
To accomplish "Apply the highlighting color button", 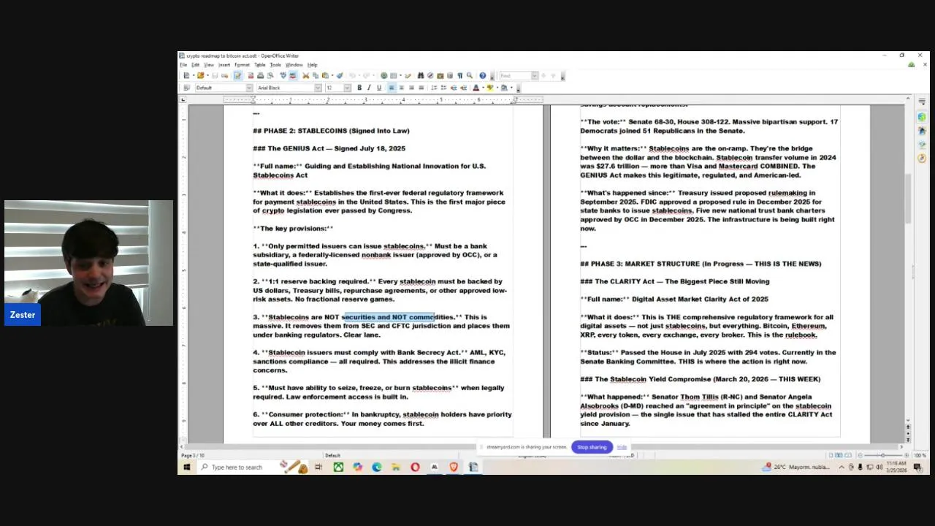I will (490, 88).
